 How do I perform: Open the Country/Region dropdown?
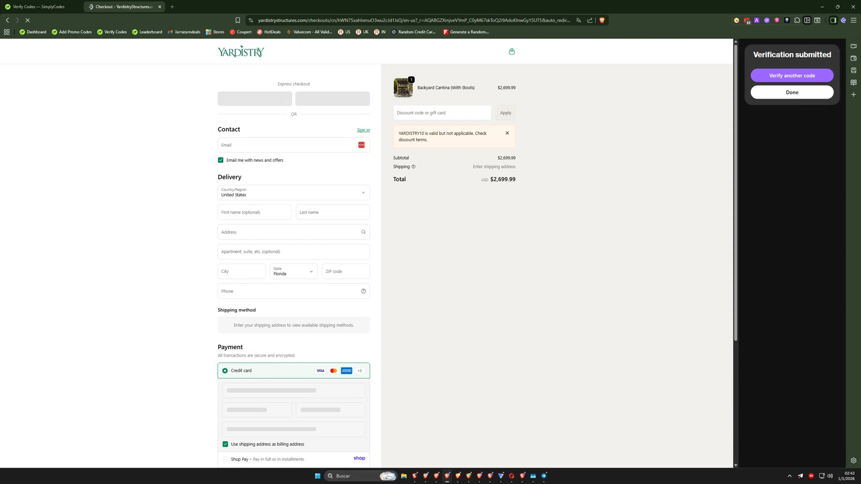pyautogui.click(x=293, y=193)
